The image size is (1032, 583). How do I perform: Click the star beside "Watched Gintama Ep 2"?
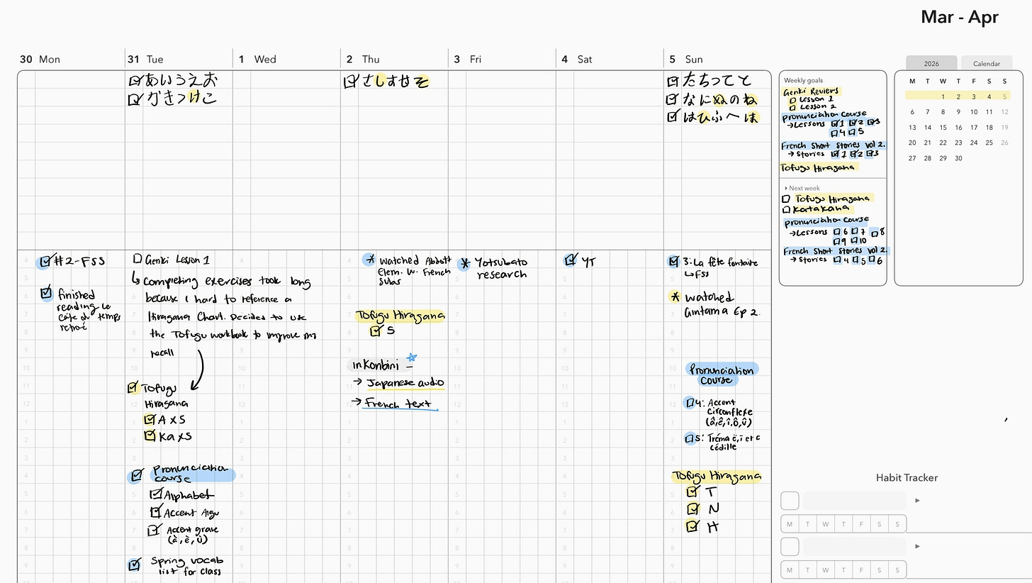pyautogui.click(x=674, y=297)
